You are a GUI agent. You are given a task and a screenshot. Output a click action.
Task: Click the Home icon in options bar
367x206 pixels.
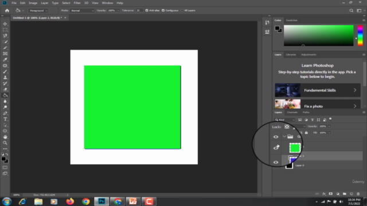click(7, 10)
